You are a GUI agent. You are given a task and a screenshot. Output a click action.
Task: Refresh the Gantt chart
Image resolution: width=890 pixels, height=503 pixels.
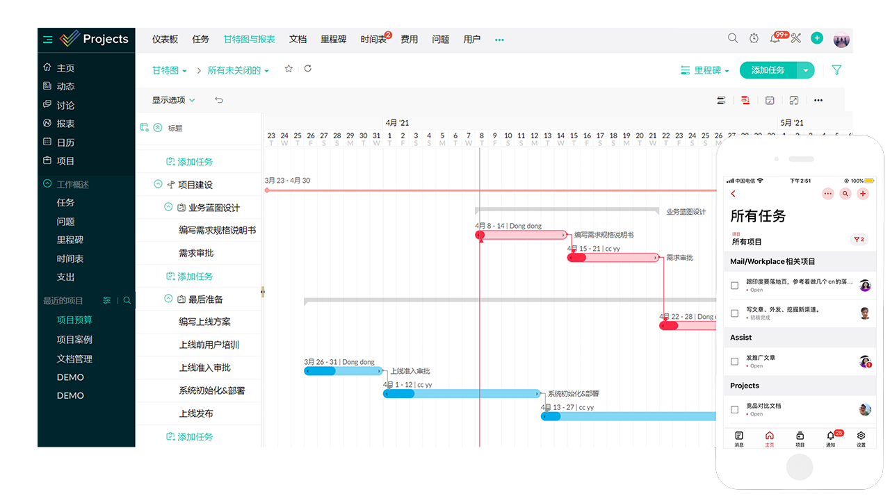pyautogui.click(x=307, y=69)
